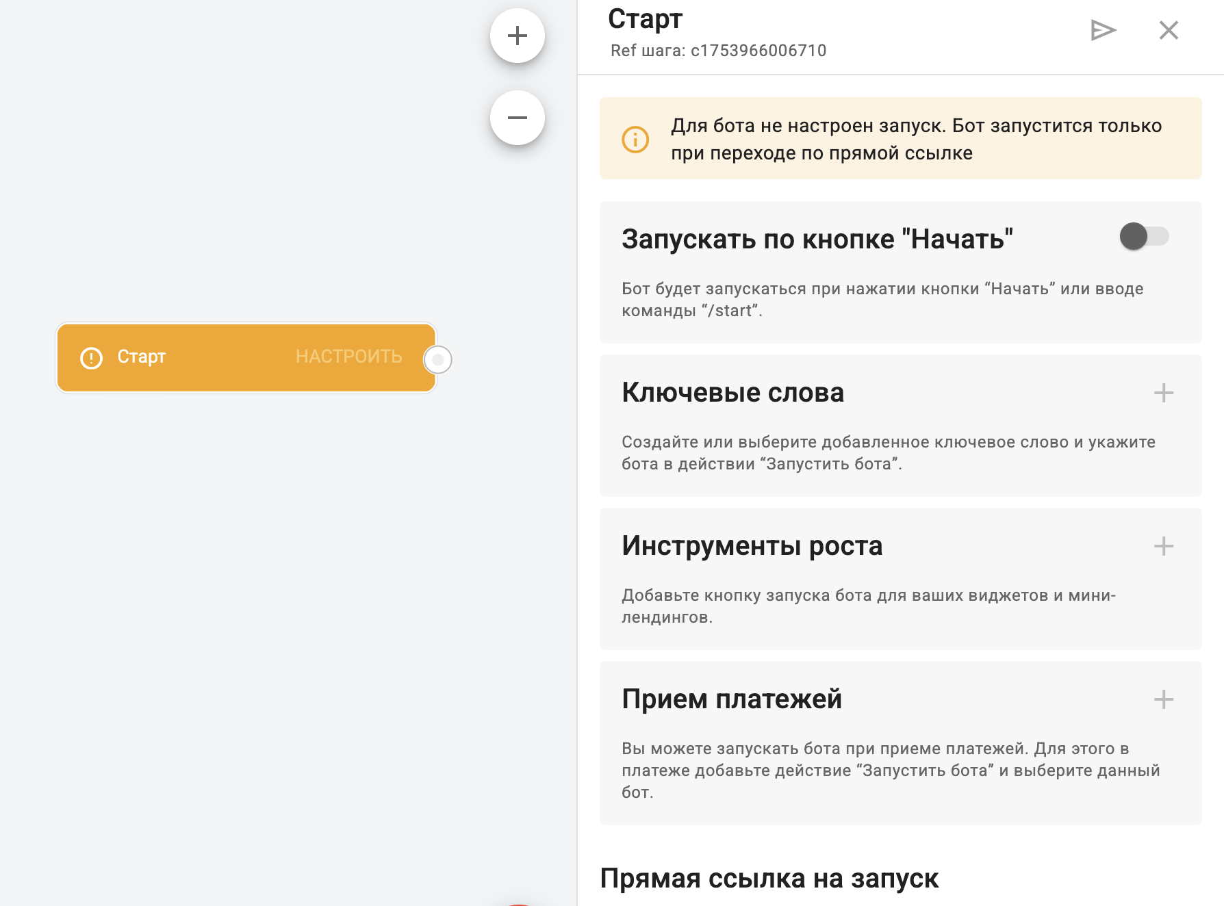
Task: Open the Ключевые слова section heading
Action: click(x=732, y=393)
